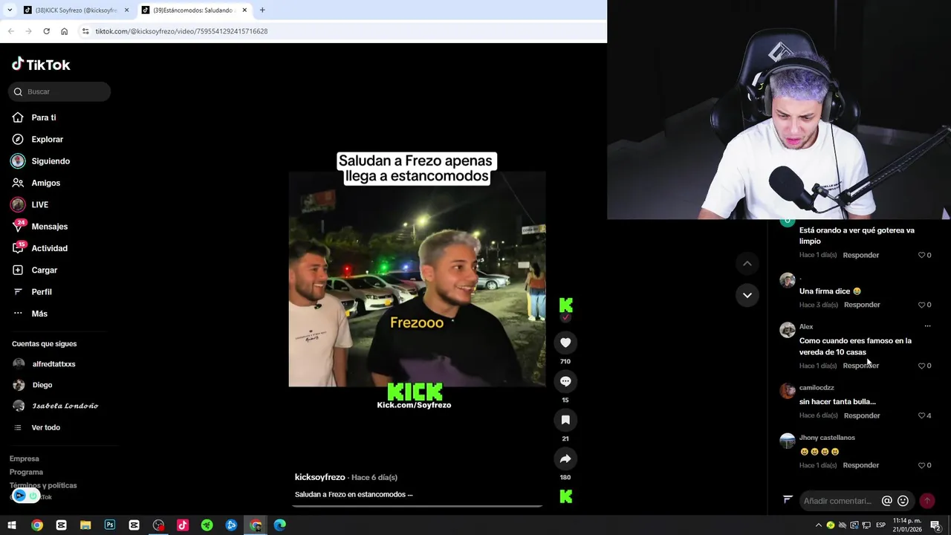
Task: Focus the Añadir comentario field
Action: [839, 501]
